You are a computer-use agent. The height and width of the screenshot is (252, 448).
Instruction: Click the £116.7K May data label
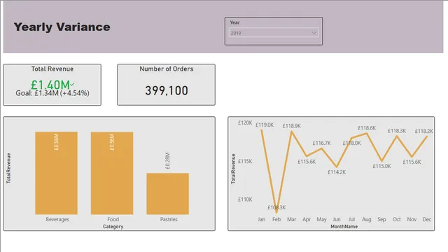pos(322,143)
